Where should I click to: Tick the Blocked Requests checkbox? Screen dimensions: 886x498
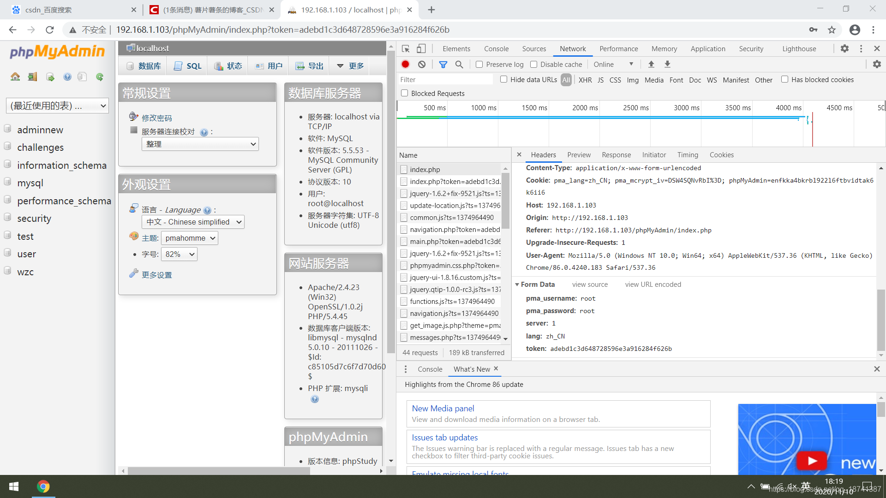pos(405,93)
